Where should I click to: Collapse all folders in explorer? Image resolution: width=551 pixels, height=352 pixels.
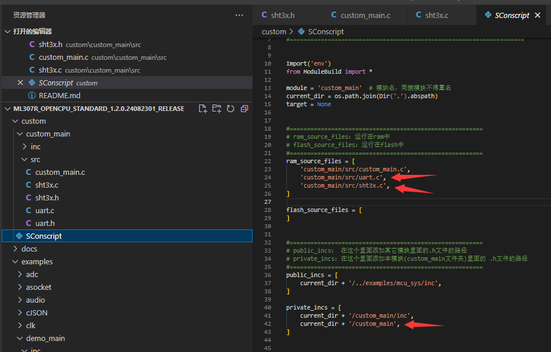pos(244,109)
